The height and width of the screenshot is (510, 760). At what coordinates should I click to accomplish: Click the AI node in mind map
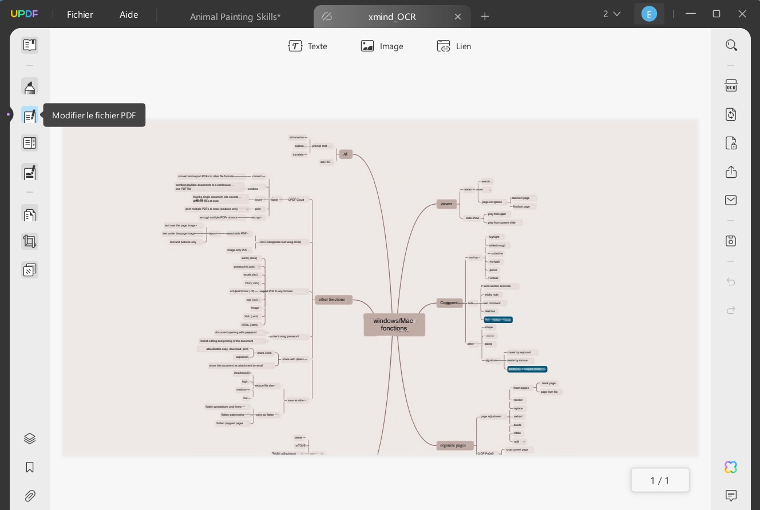(x=346, y=154)
